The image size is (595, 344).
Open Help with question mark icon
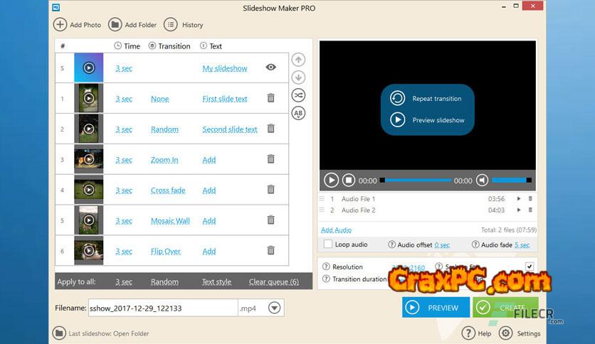[468, 333]
